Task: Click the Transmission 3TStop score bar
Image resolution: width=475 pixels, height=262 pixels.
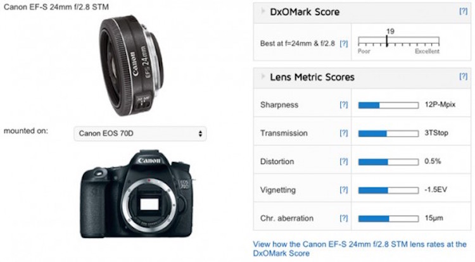Action: 388,134
